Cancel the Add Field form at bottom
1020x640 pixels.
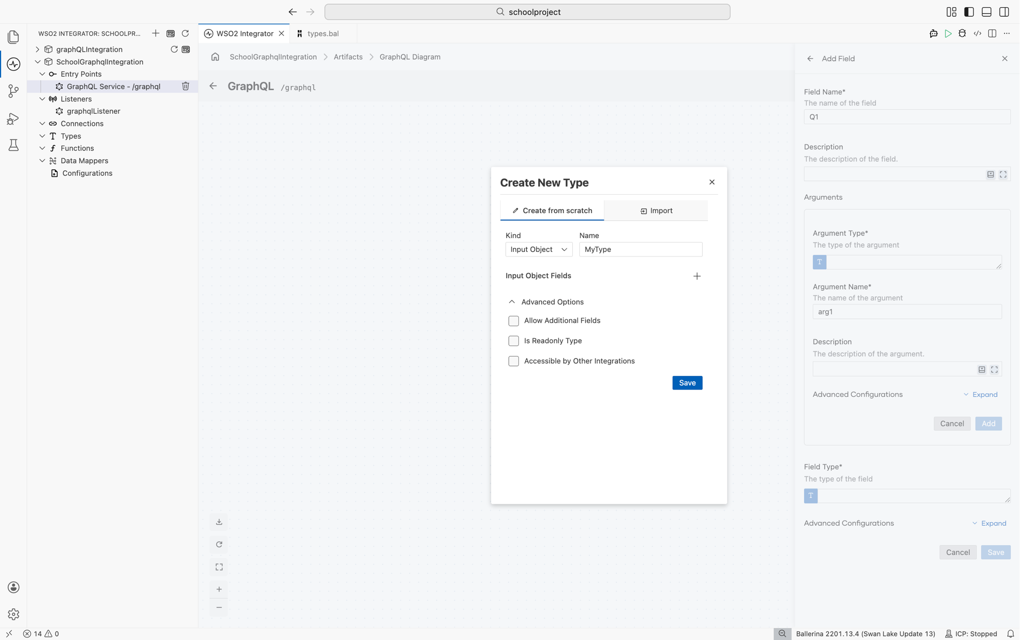[958, 552]
